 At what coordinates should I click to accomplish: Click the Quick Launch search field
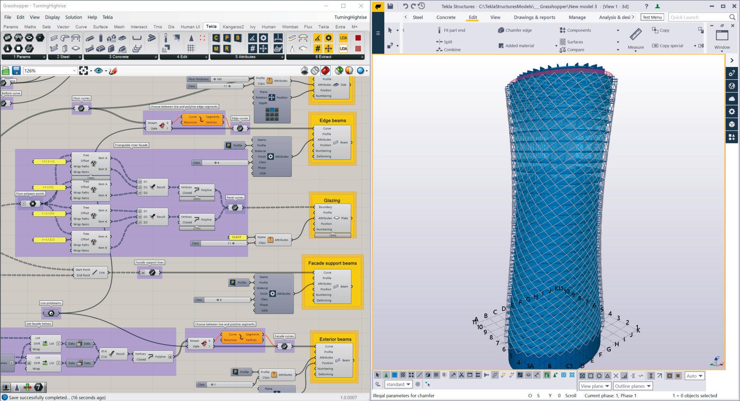(x=702, y=17)
